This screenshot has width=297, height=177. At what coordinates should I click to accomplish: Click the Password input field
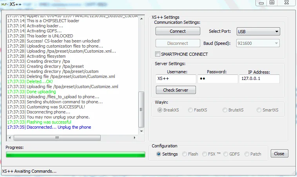point(217,79)
